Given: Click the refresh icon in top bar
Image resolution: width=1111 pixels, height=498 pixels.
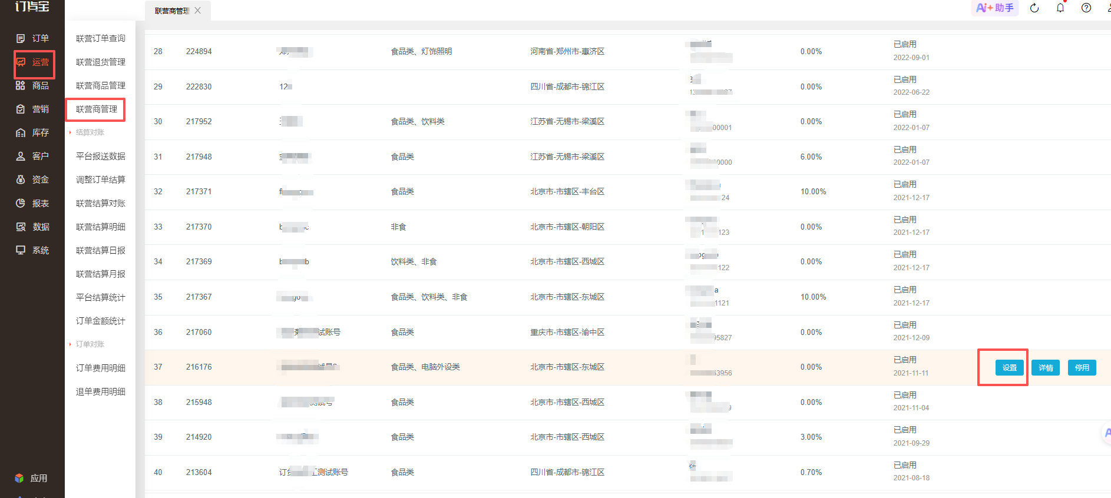Looking at the screenshot, I should click(1034, 8).
